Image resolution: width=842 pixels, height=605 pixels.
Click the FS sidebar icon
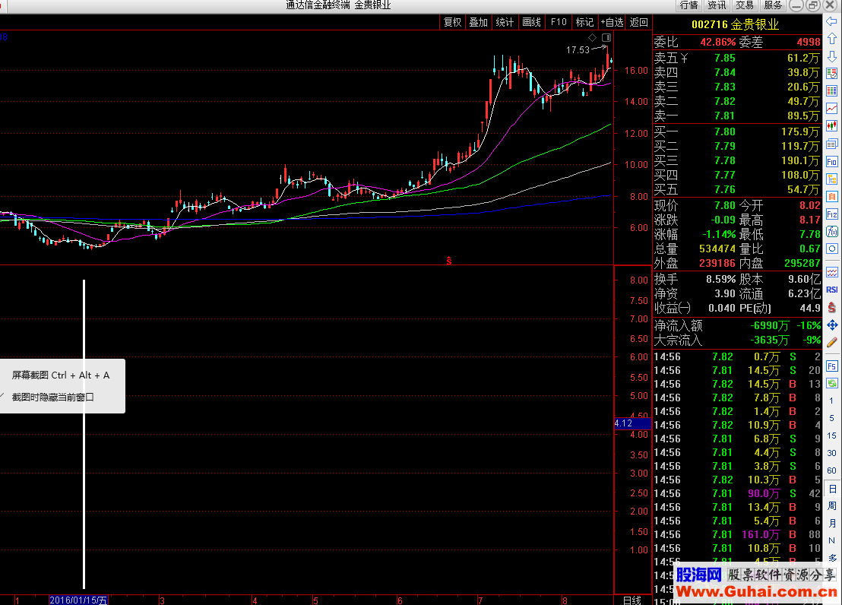pos(832,366)
